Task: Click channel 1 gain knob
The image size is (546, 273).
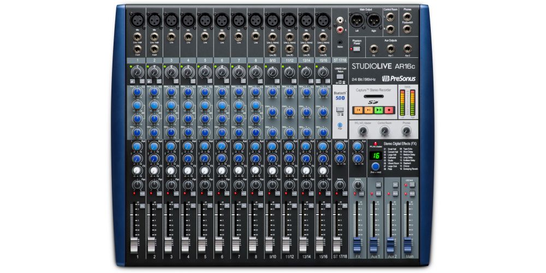Action: click(x=138, y=72)
